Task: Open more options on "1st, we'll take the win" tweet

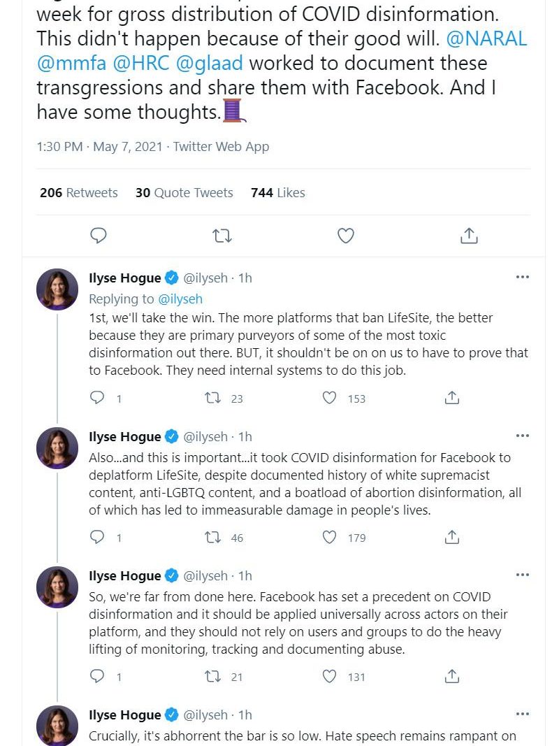Action: 522,278
